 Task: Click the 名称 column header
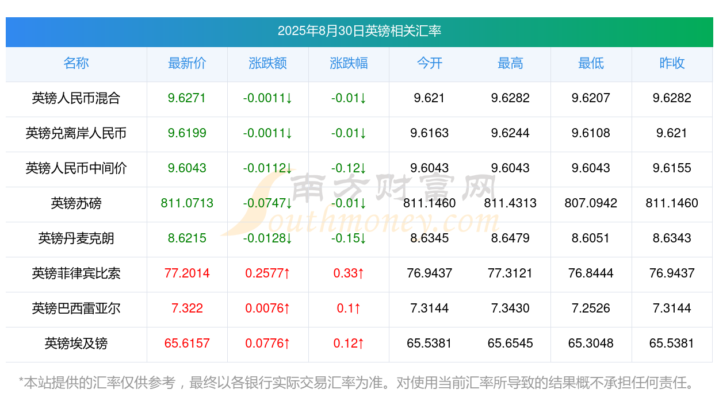(x=76, y=63)
